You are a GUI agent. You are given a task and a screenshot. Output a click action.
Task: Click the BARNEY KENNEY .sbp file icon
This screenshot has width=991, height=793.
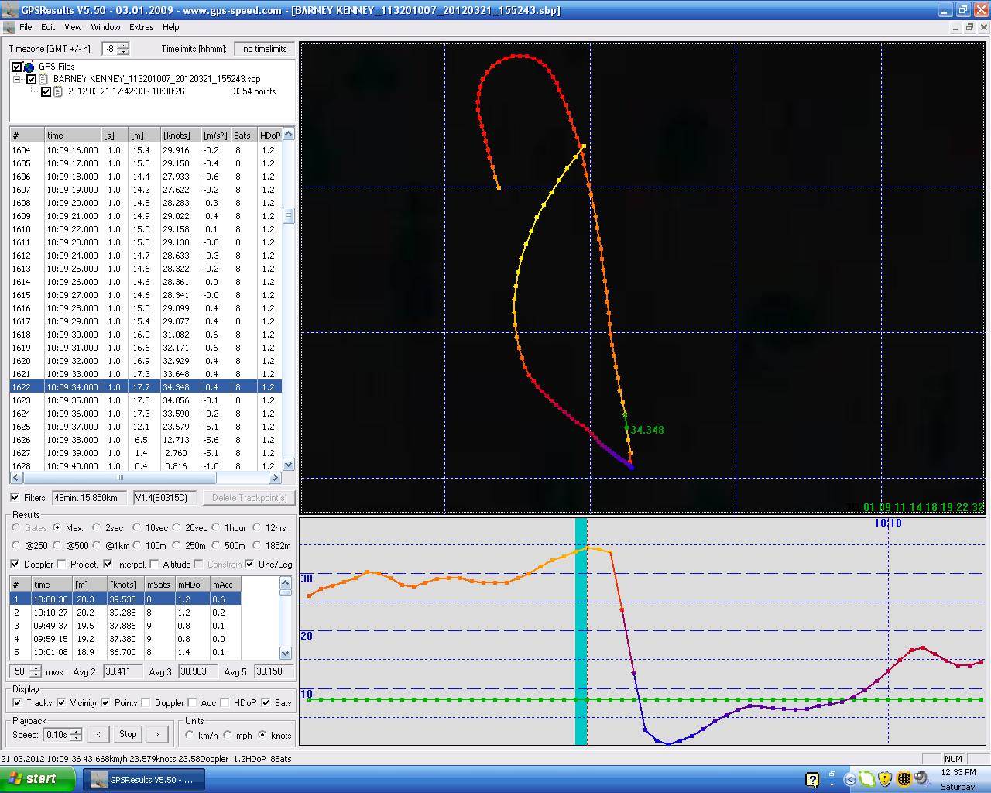click(44, 79)
